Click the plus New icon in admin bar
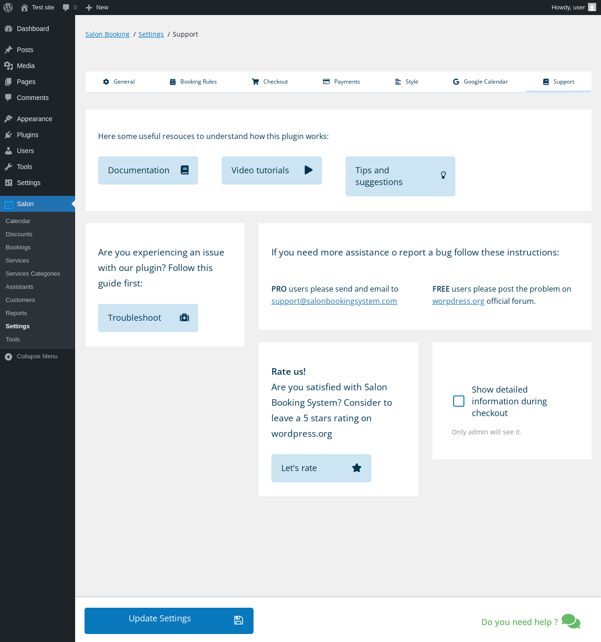Viewport: 601px width, 642px height. pyautogui.click(x=89, y=8)
